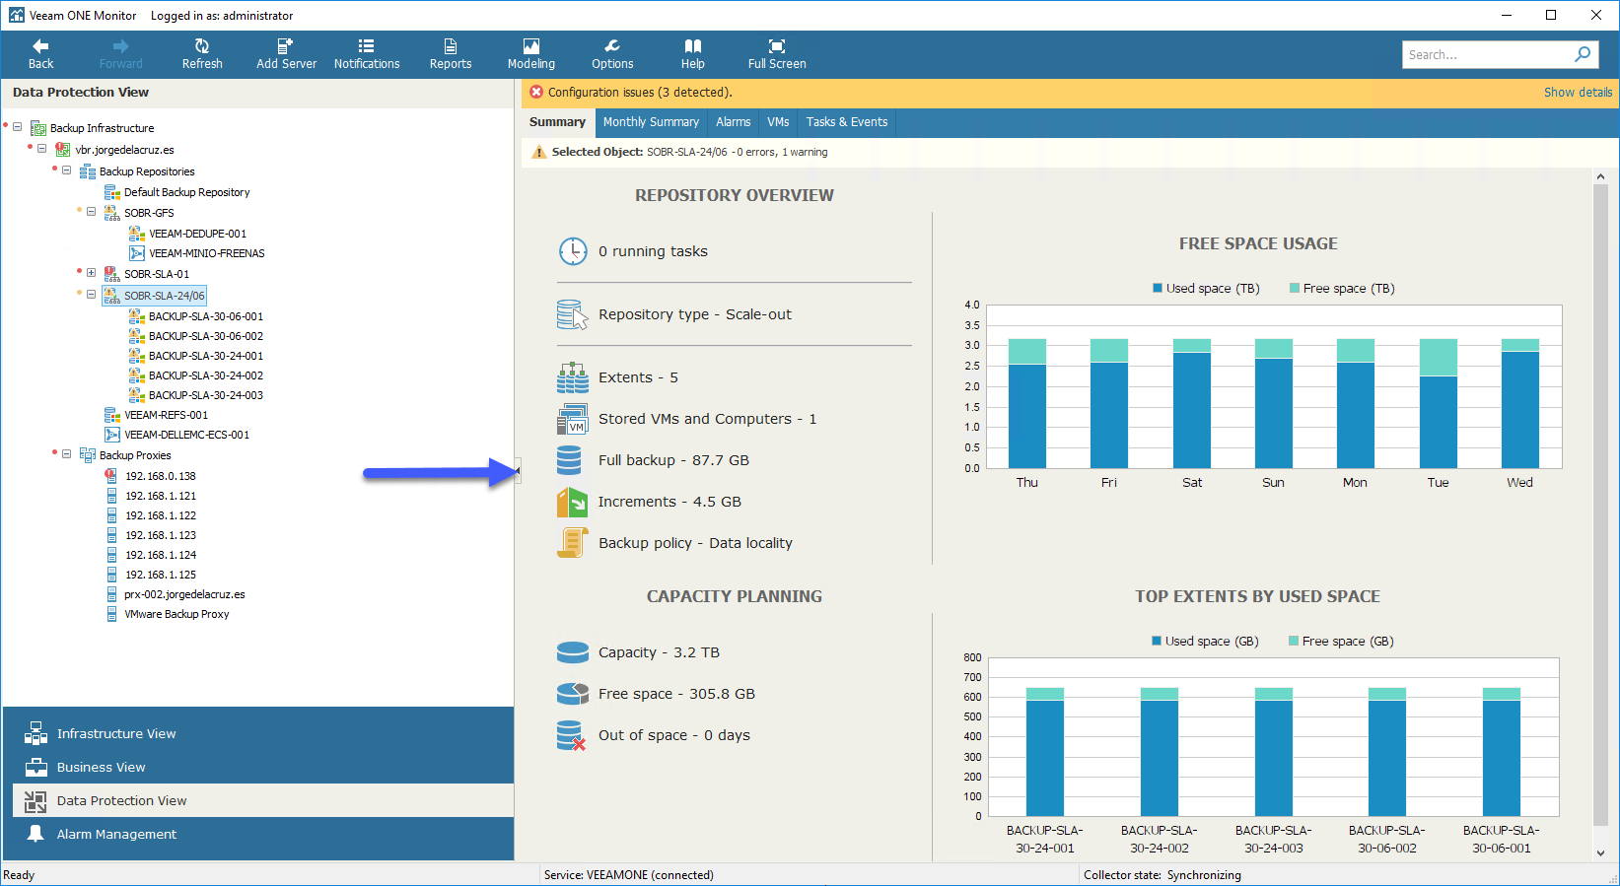This screenshot has width=1620, height=886.
Task: Open the Notifications settings icon
Action: coord(366,46)
